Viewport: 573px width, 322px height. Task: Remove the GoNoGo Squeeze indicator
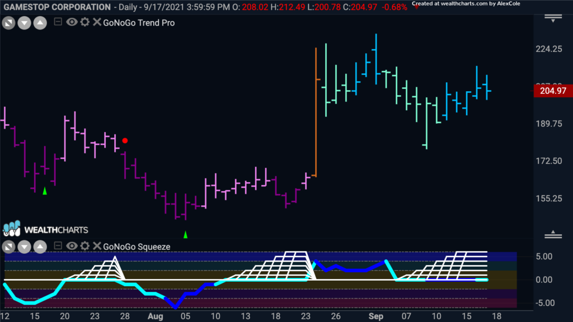pos(97,246)
